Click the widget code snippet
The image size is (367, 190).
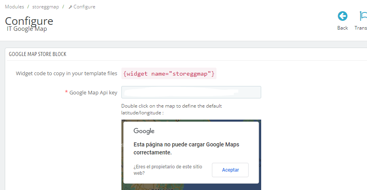tap(169, 74)
